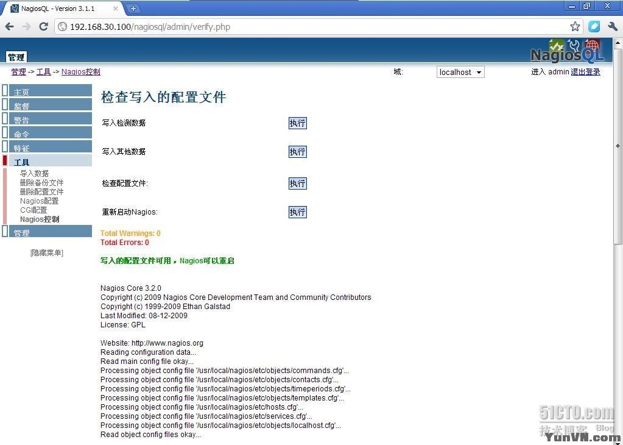Click the 工具 breadcrumb link

click(44, 71)
